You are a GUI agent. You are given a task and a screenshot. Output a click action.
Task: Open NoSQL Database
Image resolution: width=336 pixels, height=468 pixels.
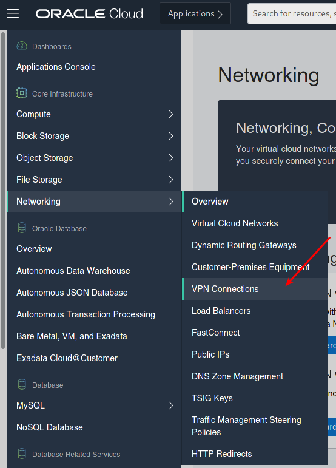[50, 427]
